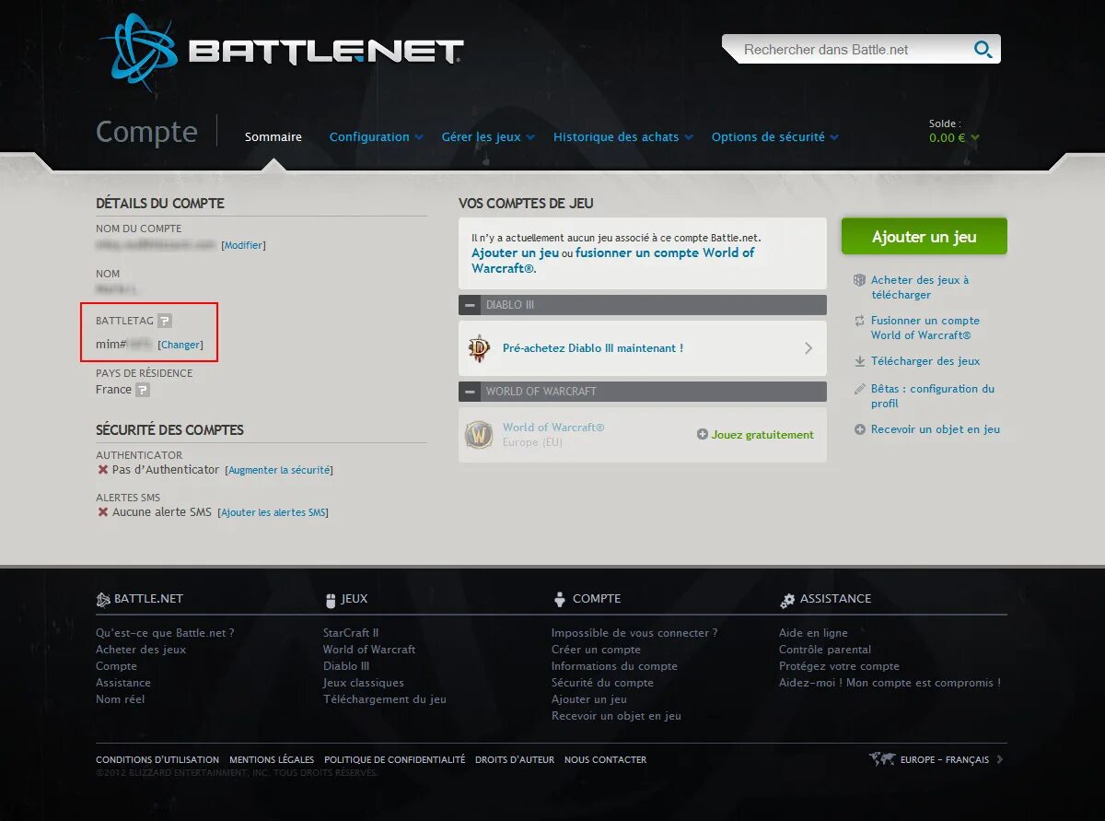Click the Modifier link for account name
The width and height of the screenshot is (1105, 821).
tap(243, 246)
